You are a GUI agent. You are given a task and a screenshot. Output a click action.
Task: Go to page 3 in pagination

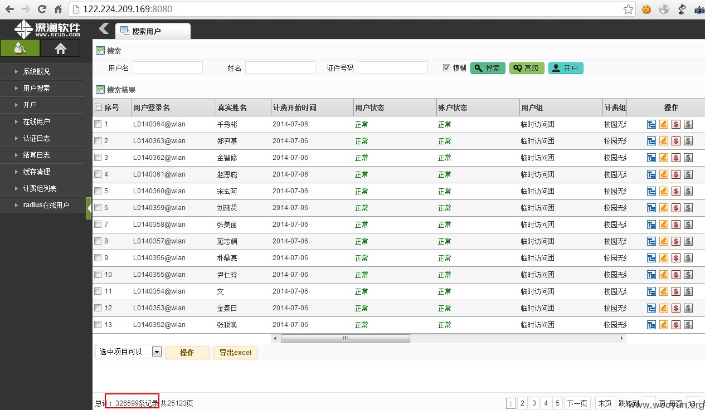click(534, 403)
